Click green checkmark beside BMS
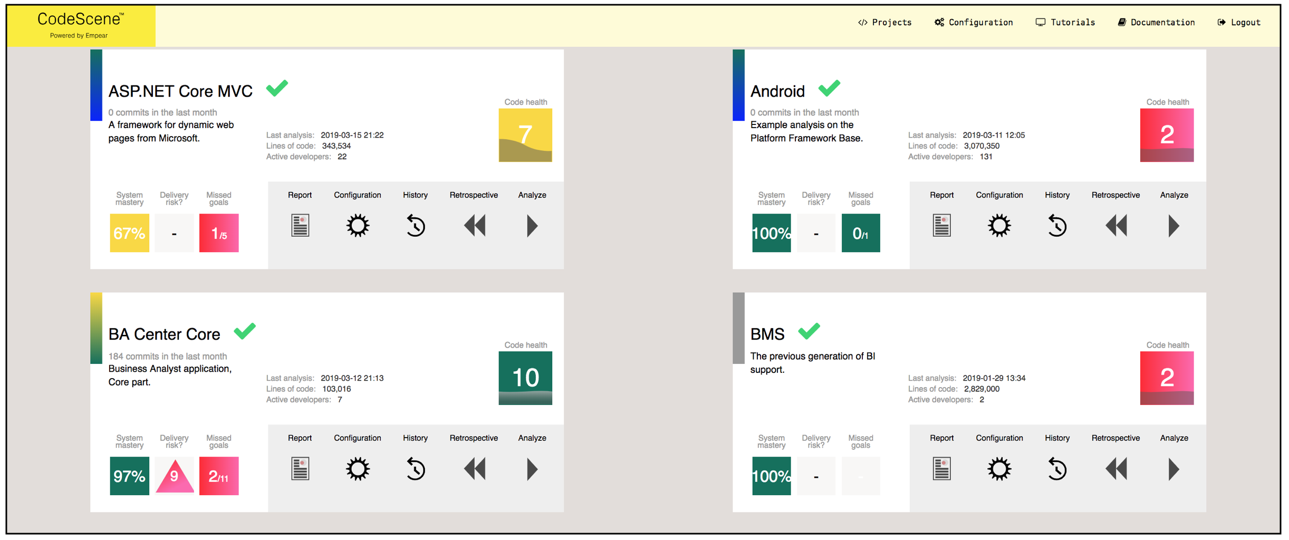The image size is (1289, 540). tap(809, 331)
